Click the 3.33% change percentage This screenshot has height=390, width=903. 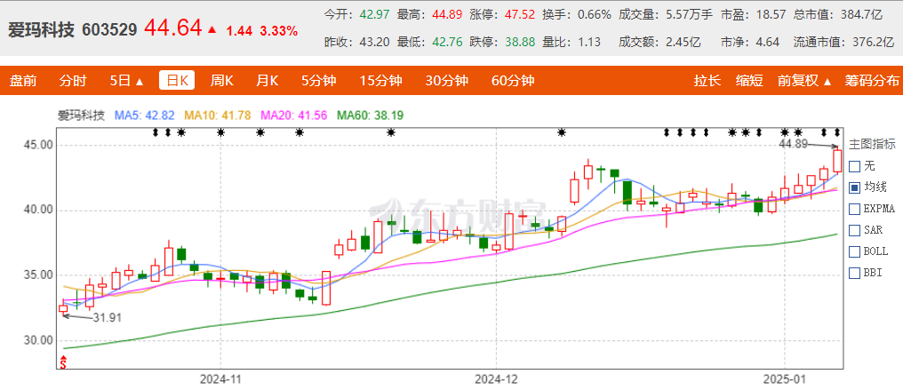pos(279,32)
